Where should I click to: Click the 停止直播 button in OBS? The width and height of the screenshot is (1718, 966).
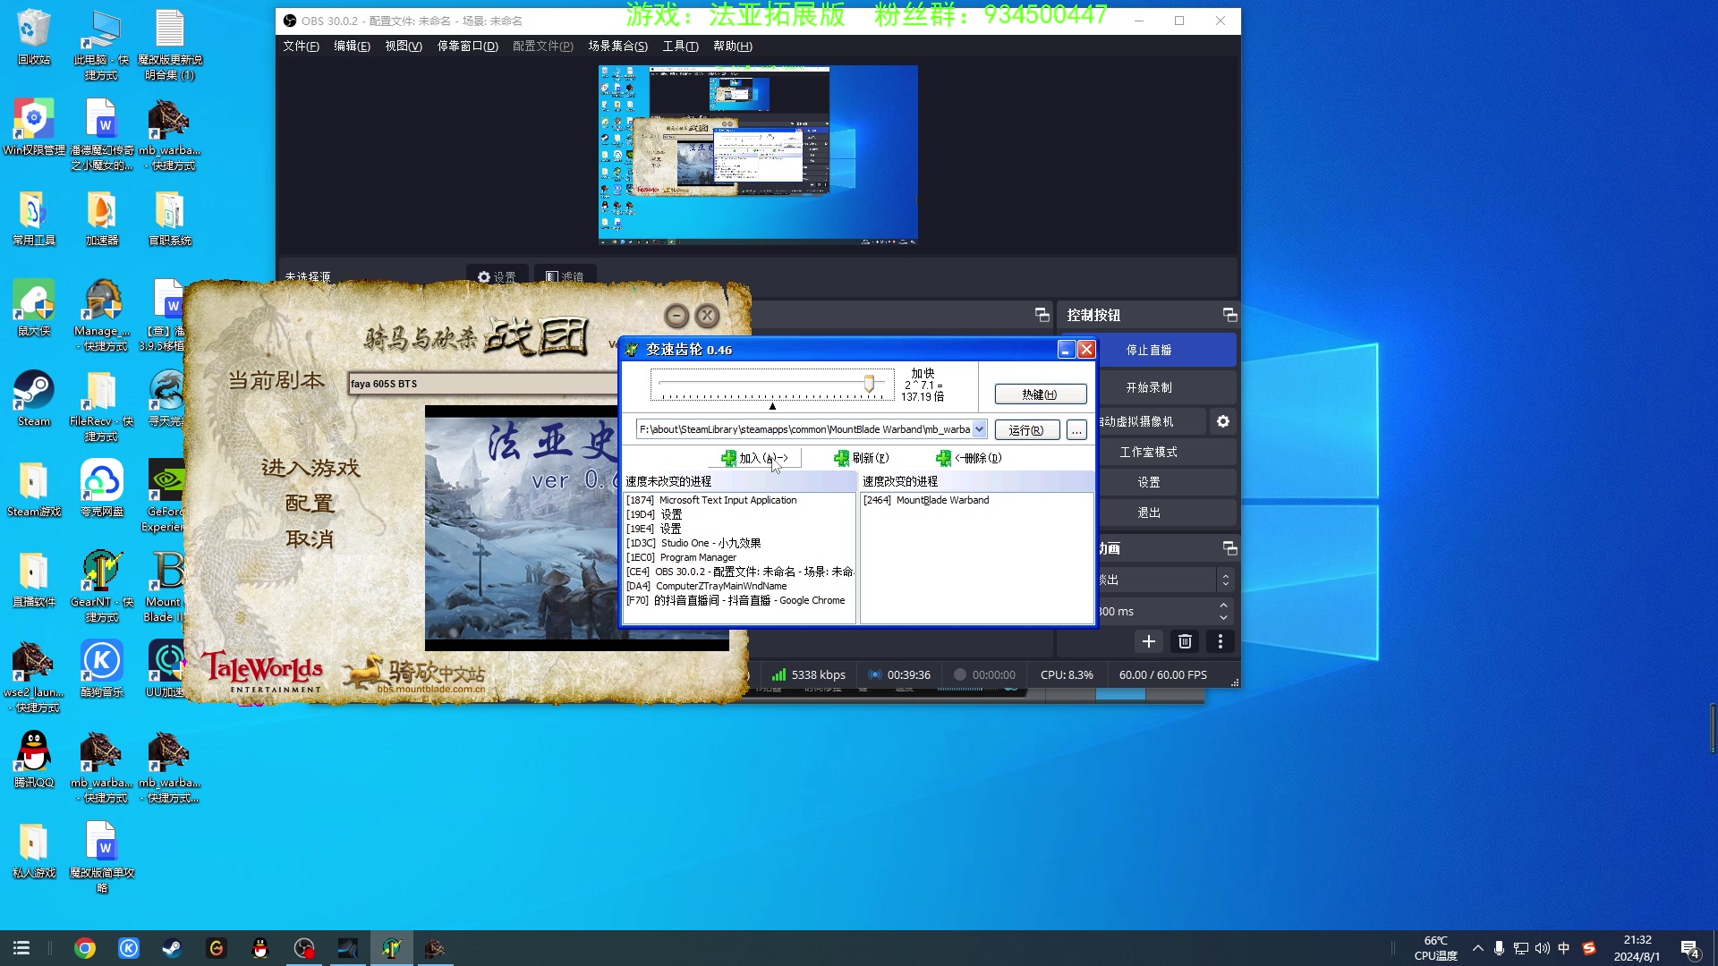pos(1149,350)
